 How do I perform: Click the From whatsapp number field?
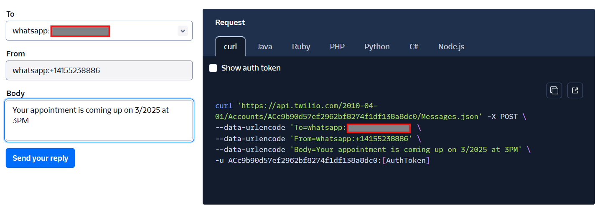(99, 71)
